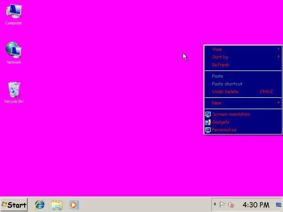The height and width of the screenshot is (212, 283).
Task: Click the Action Center flag tray icon
Action: (x=222, y=205)
